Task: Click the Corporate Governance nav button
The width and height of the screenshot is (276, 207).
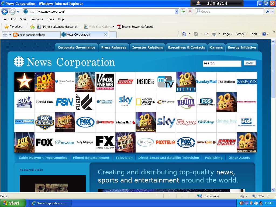Action: 77,47
